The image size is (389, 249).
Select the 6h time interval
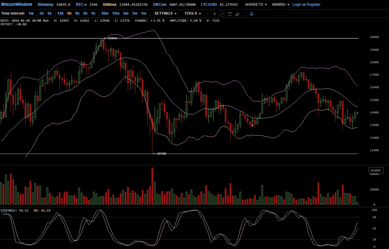coord(69,13)
